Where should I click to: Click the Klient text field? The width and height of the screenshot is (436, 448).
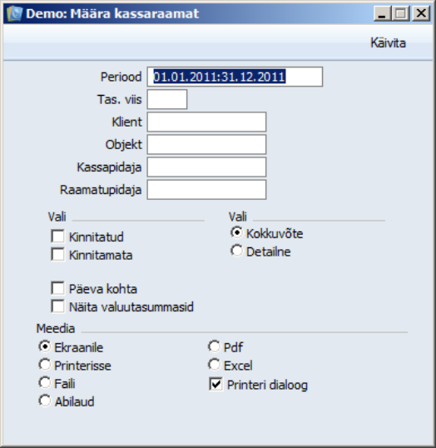206,122
